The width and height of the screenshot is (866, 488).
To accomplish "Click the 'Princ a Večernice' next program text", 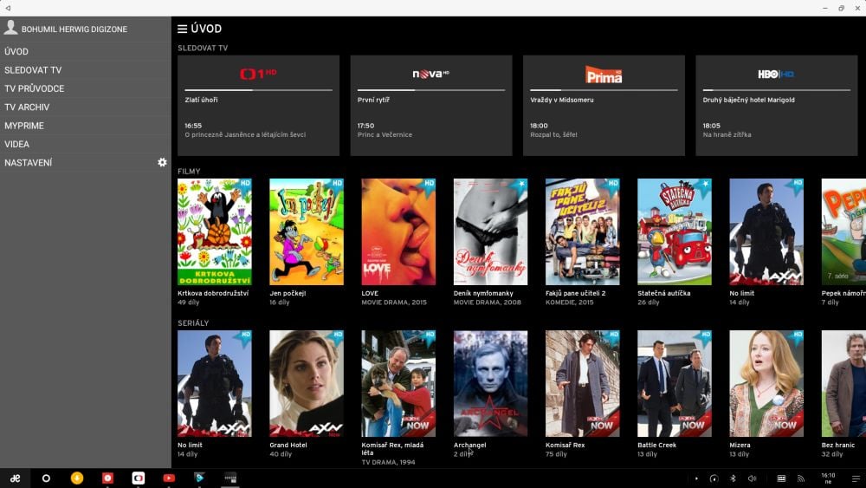I will coord(385,135).
